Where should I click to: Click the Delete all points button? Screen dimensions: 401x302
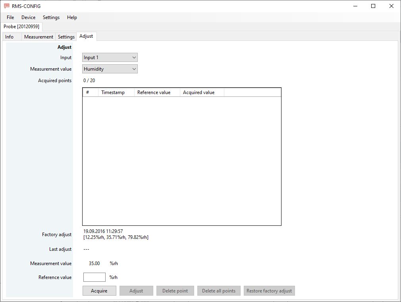[x=219, y=291]
